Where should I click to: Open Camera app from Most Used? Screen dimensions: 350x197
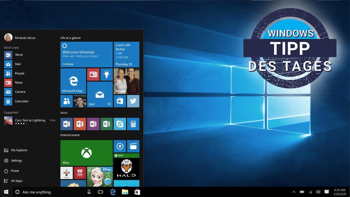click(x=15, y=92)
